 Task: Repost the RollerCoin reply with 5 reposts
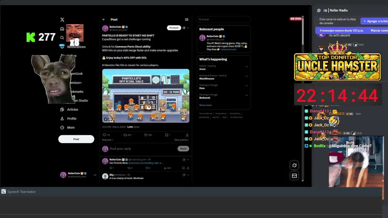click(130, 168)
